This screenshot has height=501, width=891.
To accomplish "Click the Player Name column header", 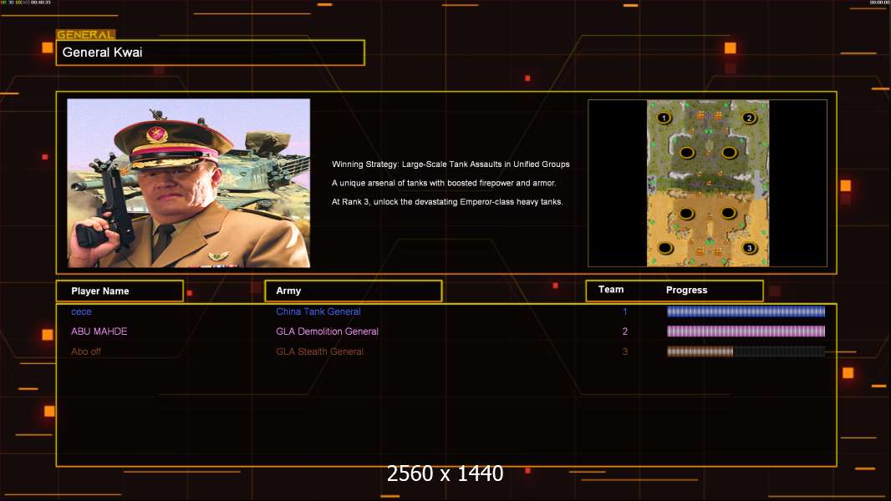I will pyautogui.click(x=120, y=291).
